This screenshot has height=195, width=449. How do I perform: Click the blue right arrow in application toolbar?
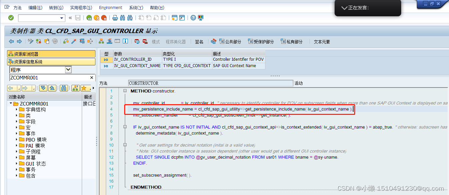[x=19, y=41]
